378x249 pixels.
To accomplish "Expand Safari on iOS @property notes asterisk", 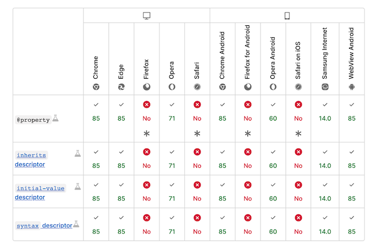I will (x=298, y=134).
